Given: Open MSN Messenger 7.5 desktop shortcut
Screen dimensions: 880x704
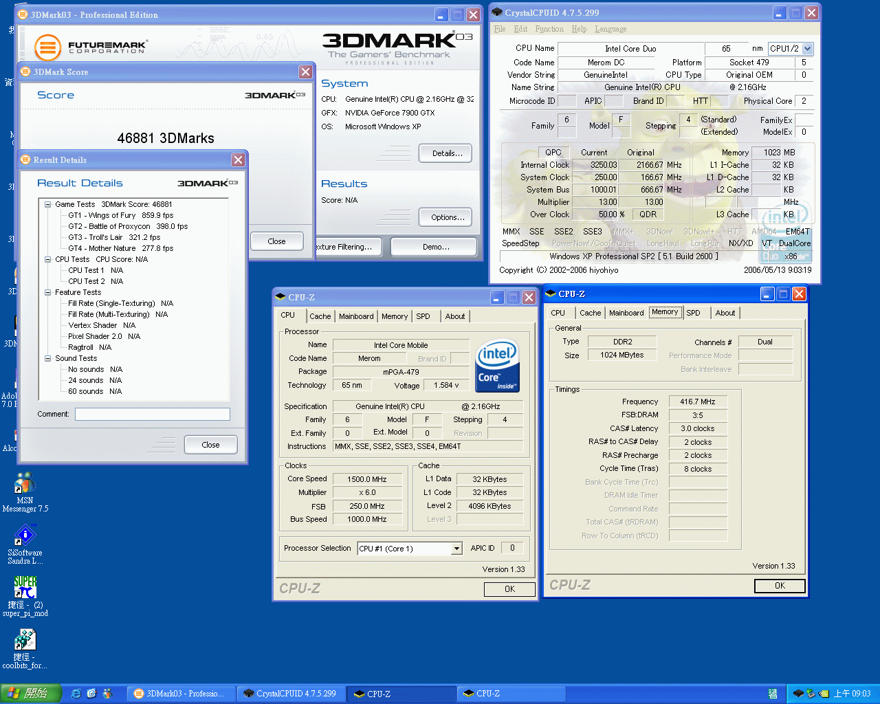Looking at the screenshot, I should pos(25,484).
